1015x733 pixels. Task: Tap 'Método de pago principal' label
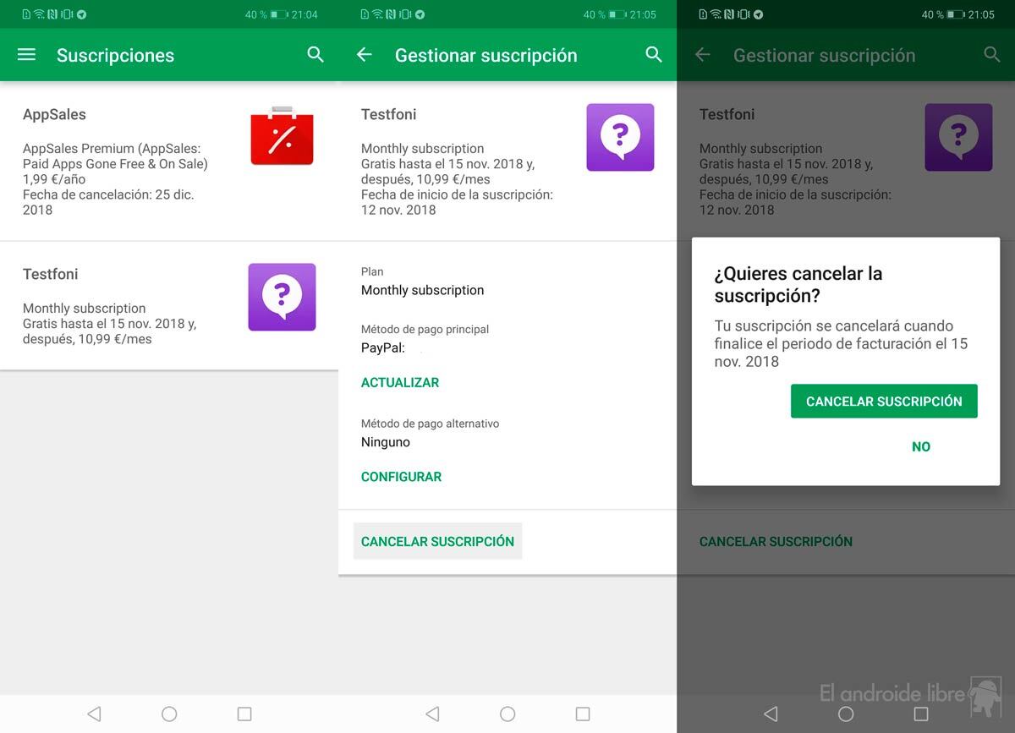[x=425, y=329]
